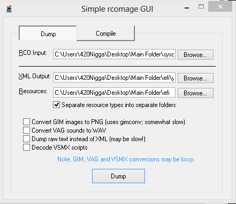Click the RCO Input path field
The height and width of the screenshot is (204, 236).
point(114,54)
